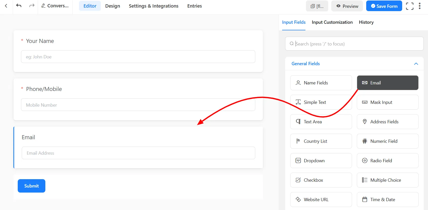The height and width of the screenshot is (210, 428).
Task: Add the Email field
Action: coord(387,83)
